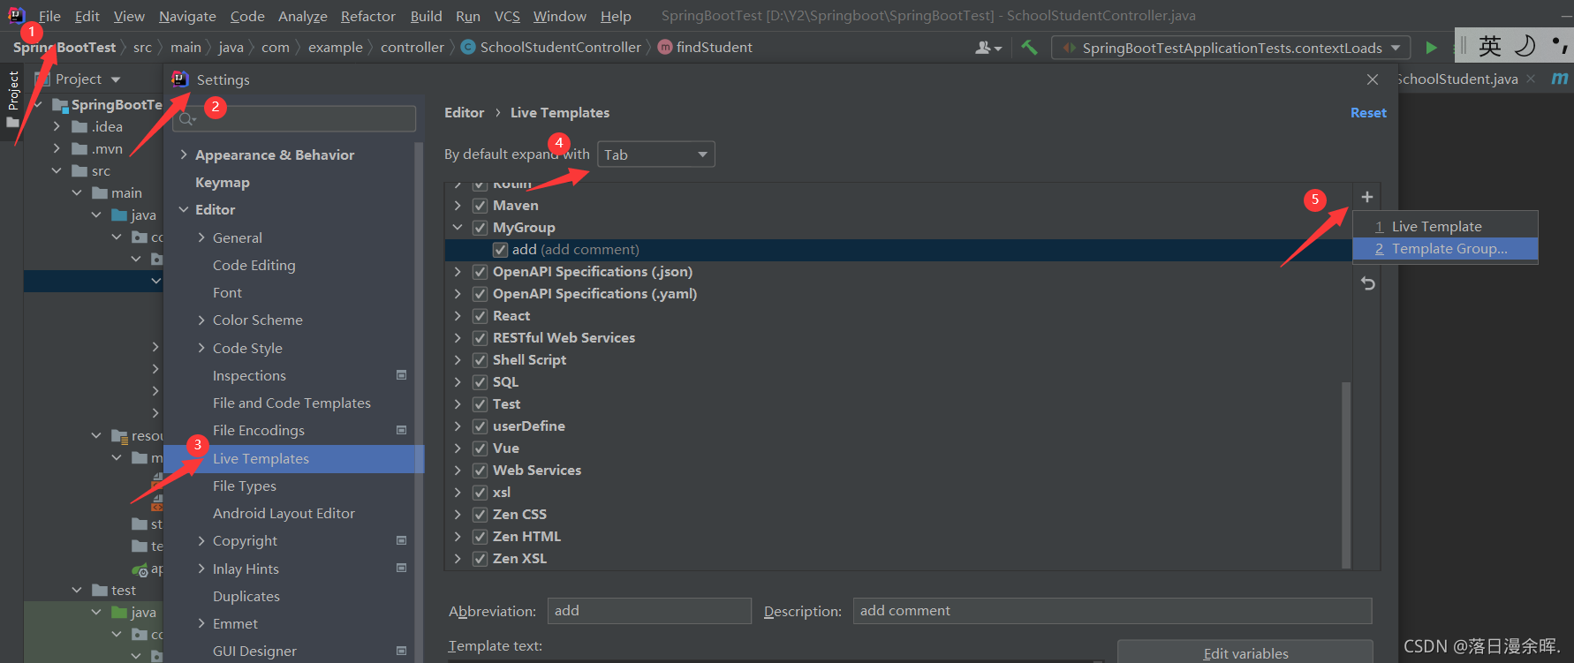The height and width of the screenshot is (663, 1574).
Task: Toggle the checkbox for the add template
Action: point(500,250)
